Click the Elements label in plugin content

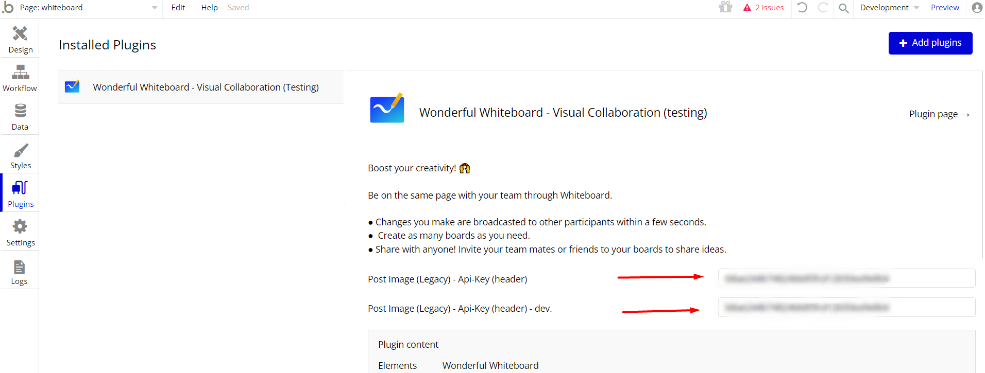coord(397,366)
